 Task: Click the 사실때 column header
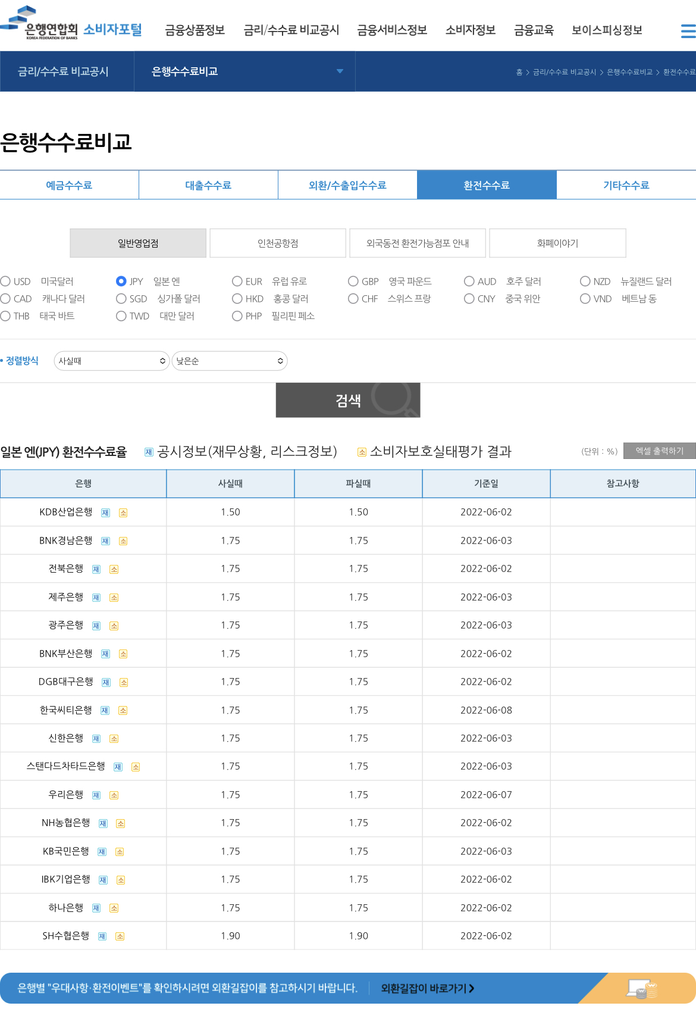tap(230, 484)
